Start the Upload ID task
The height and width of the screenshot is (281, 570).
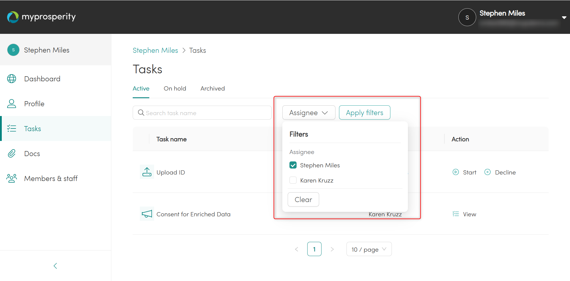click(464, 172)
